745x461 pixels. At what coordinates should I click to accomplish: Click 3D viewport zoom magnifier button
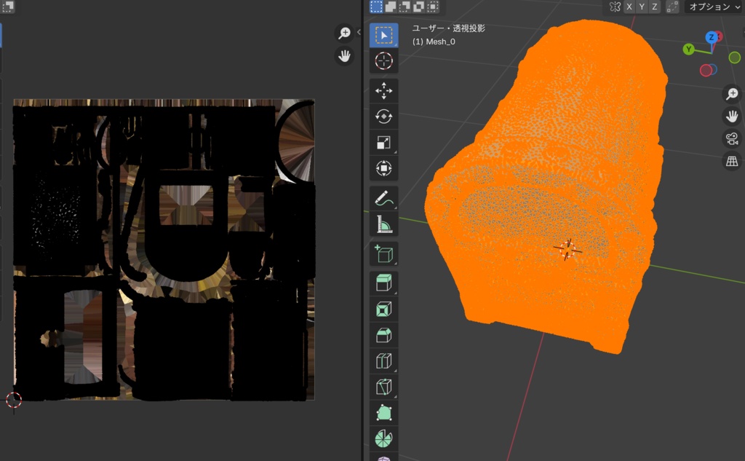pyautogui.click(x=732, y=94)
